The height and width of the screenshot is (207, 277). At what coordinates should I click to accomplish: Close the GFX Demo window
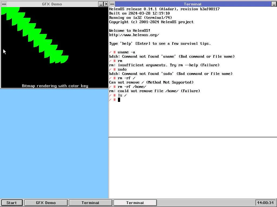[106, 4]
